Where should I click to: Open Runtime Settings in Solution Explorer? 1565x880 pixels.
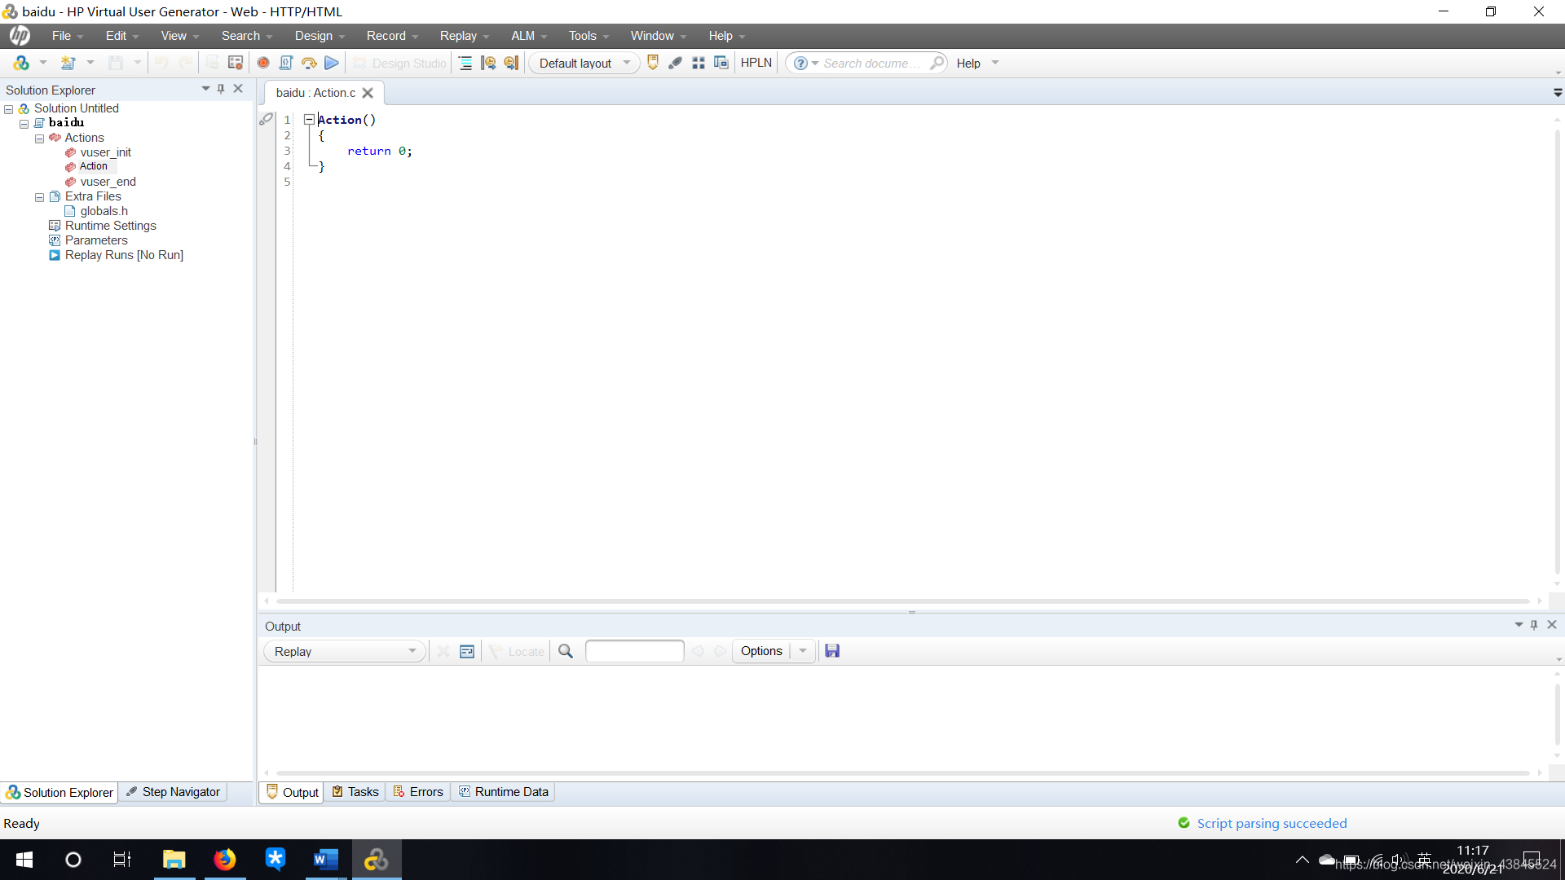coord(110,226)
